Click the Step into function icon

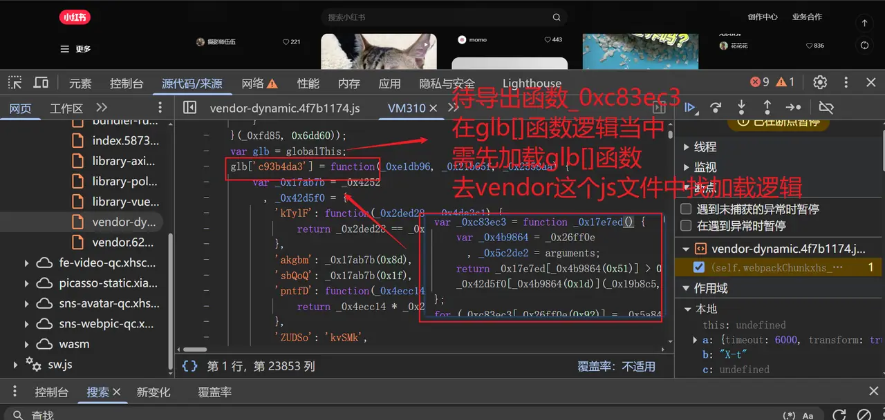741,107
